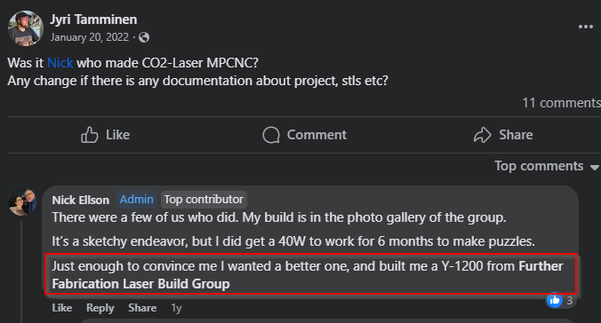Reply to Nick Ellson's comment

(x=100, y=308)
